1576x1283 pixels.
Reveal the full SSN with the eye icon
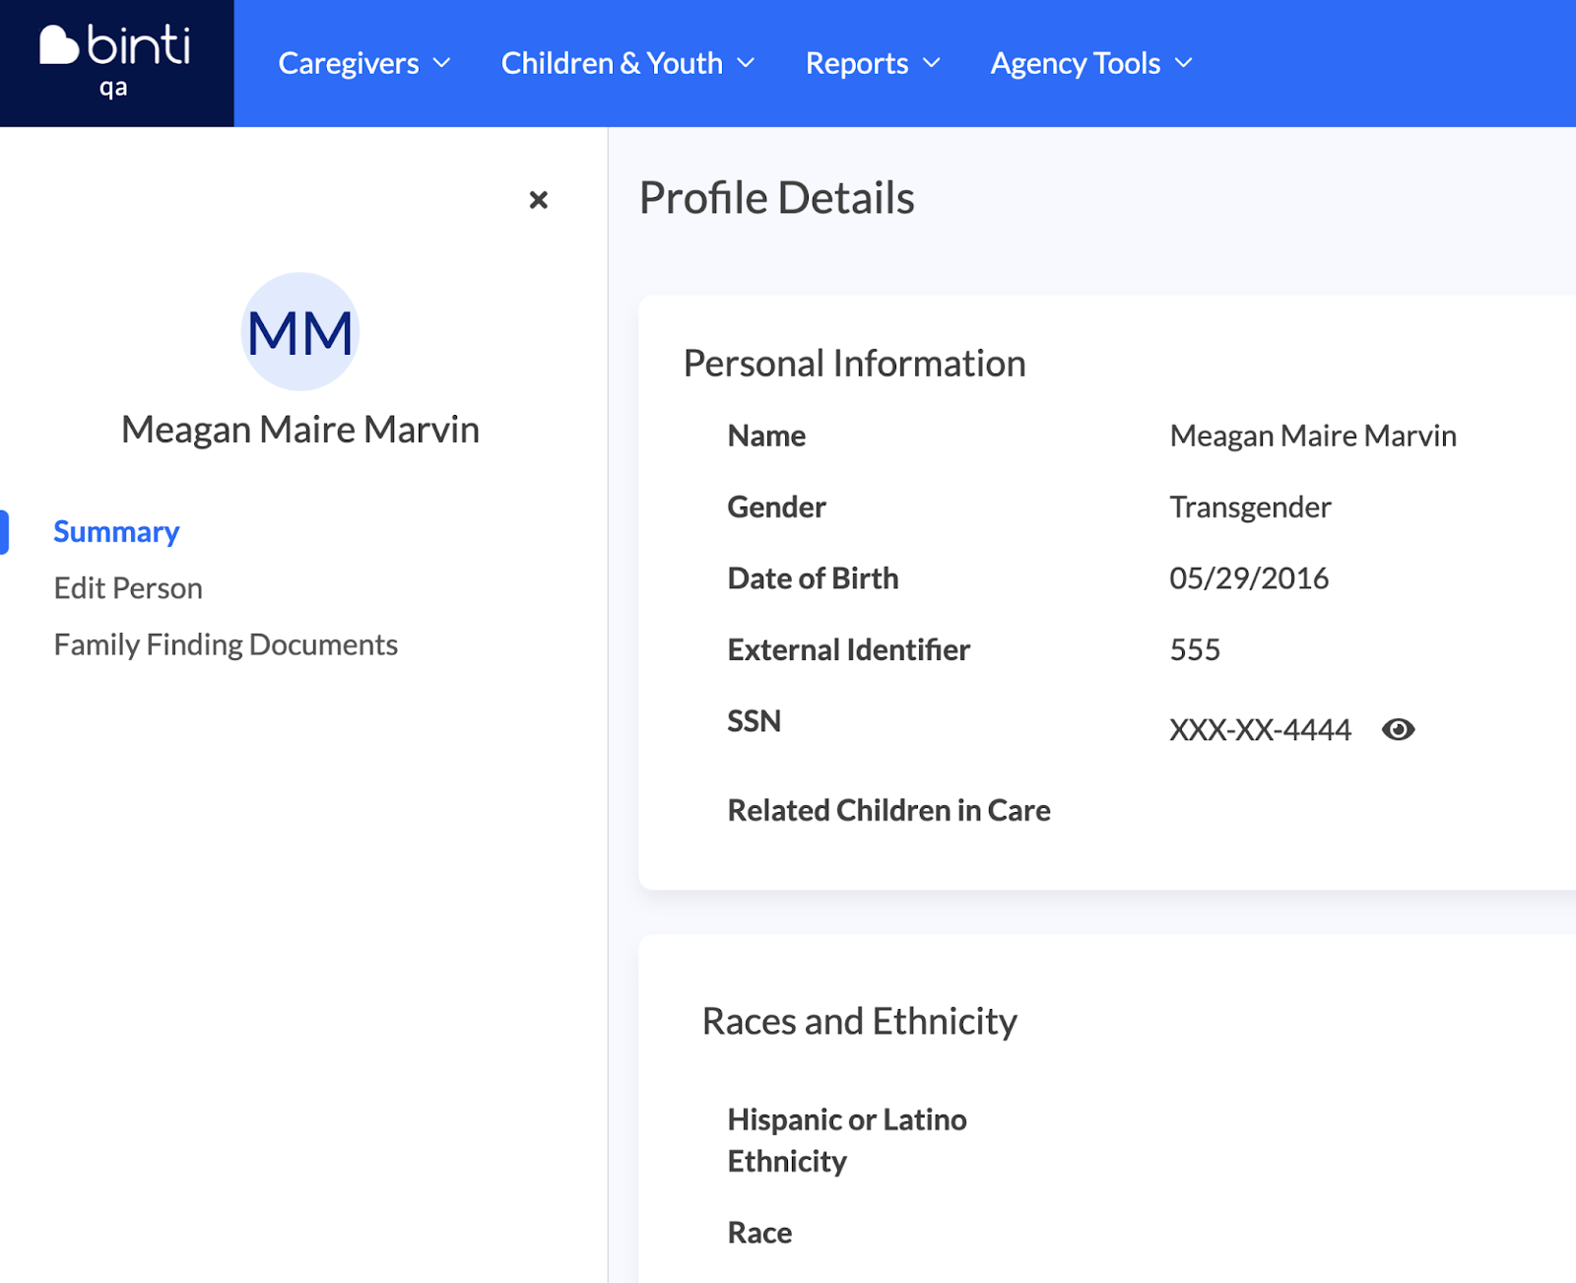[1398, 729]
